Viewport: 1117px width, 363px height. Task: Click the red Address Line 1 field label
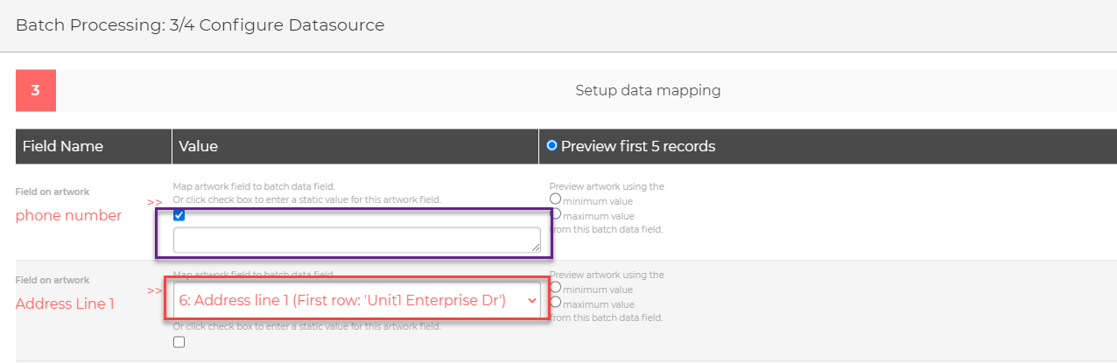coord(65,304)
